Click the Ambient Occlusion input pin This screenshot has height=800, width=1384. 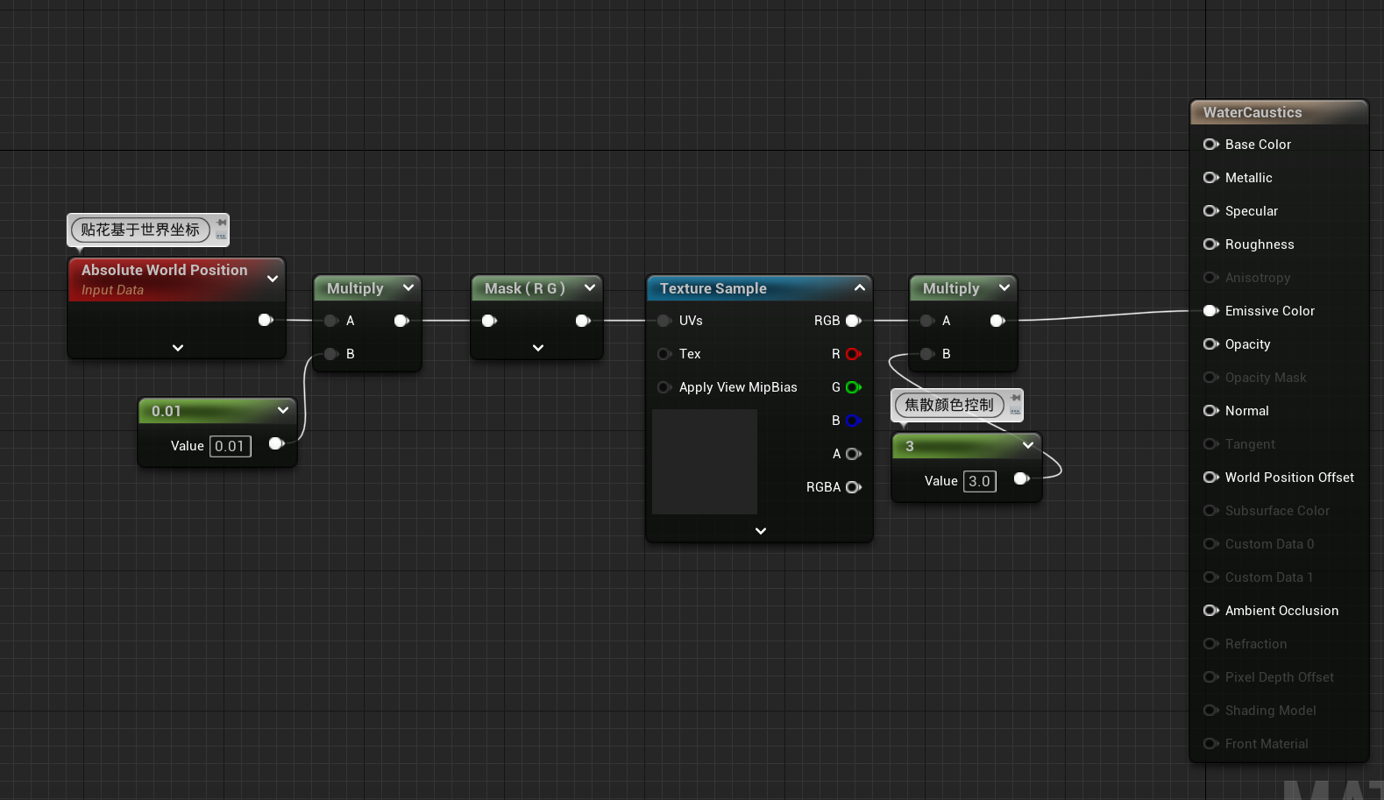coord(1211,611)
